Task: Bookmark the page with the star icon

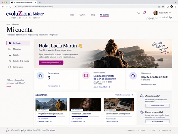Action: pos(163,7)
